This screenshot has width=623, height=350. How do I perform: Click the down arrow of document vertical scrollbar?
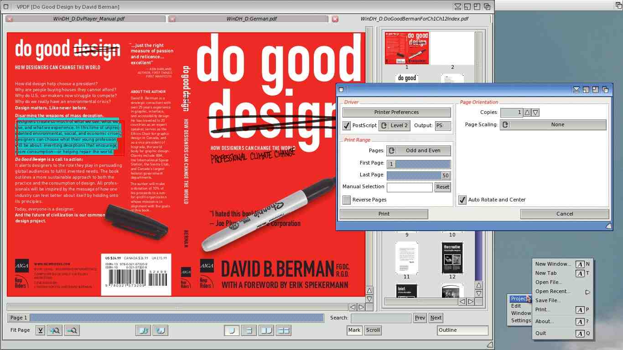tap(369, 299)
